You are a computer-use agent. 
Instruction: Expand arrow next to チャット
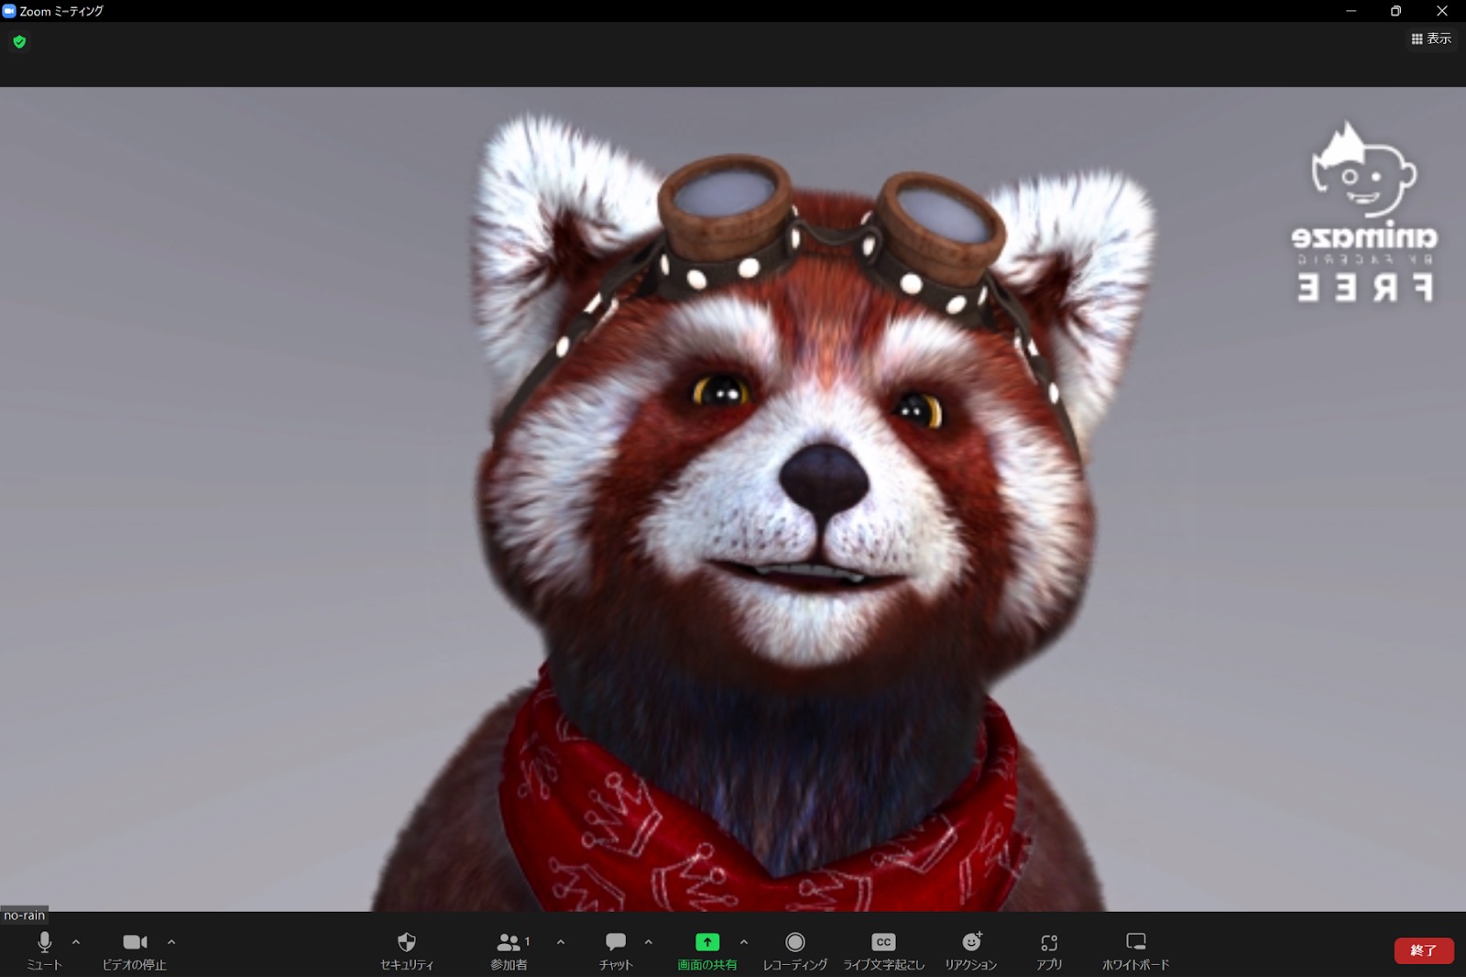click(x=649, y=941)
